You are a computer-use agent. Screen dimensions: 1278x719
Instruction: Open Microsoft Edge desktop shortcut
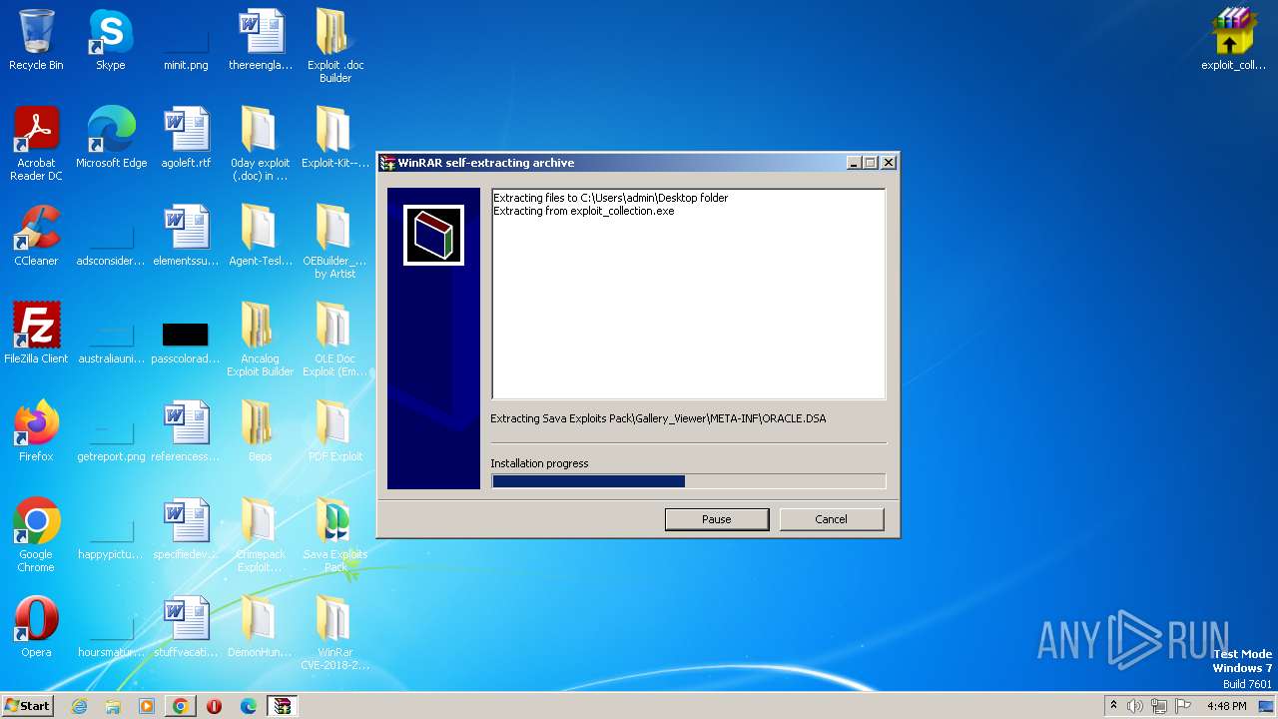point(111,138)
